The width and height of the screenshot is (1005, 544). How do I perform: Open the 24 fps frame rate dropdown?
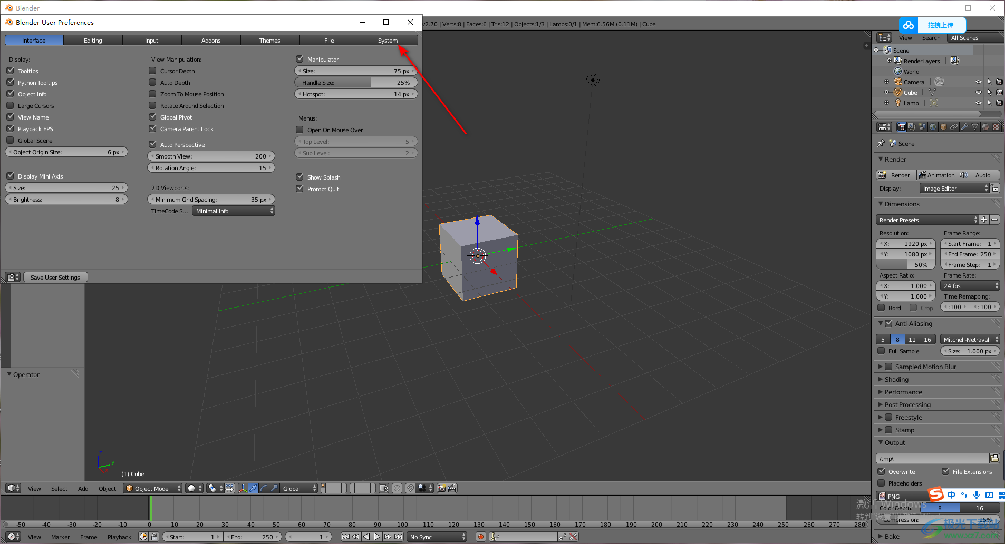point(970,285)
